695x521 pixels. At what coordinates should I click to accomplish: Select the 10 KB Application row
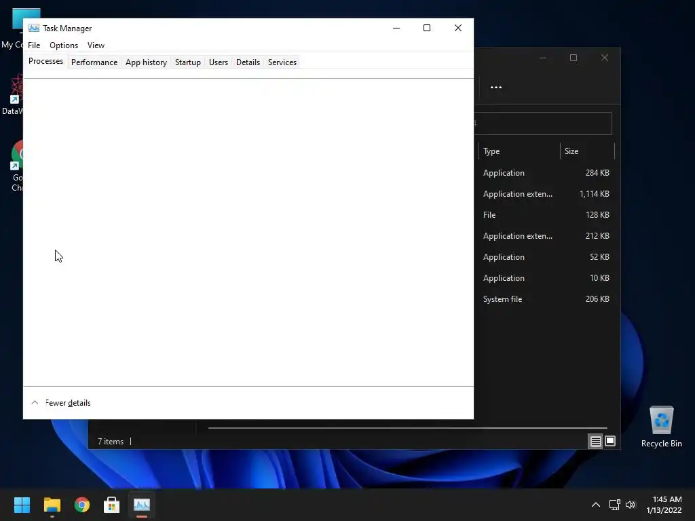(x=546, y=278)
